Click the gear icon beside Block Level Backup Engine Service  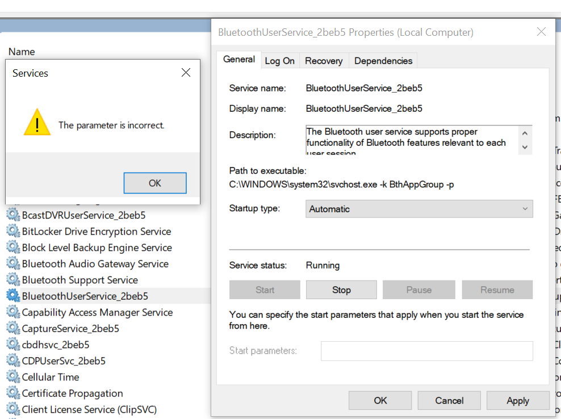pos(13,247)
